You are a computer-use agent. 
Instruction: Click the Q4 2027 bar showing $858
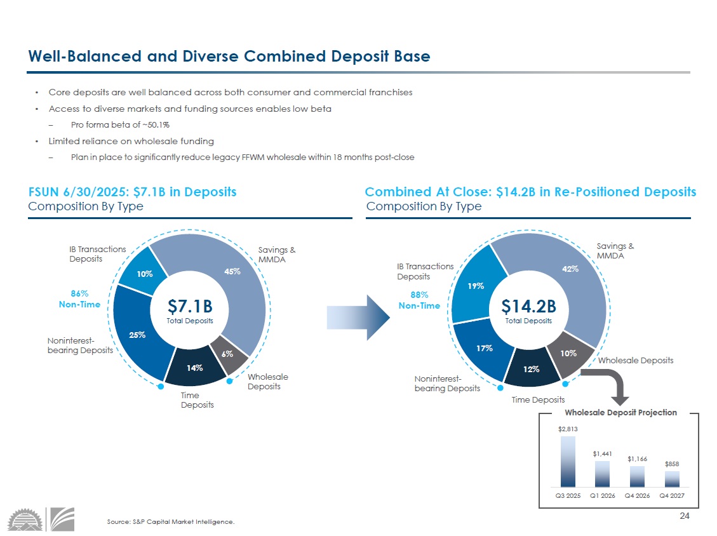coord(672,478)
